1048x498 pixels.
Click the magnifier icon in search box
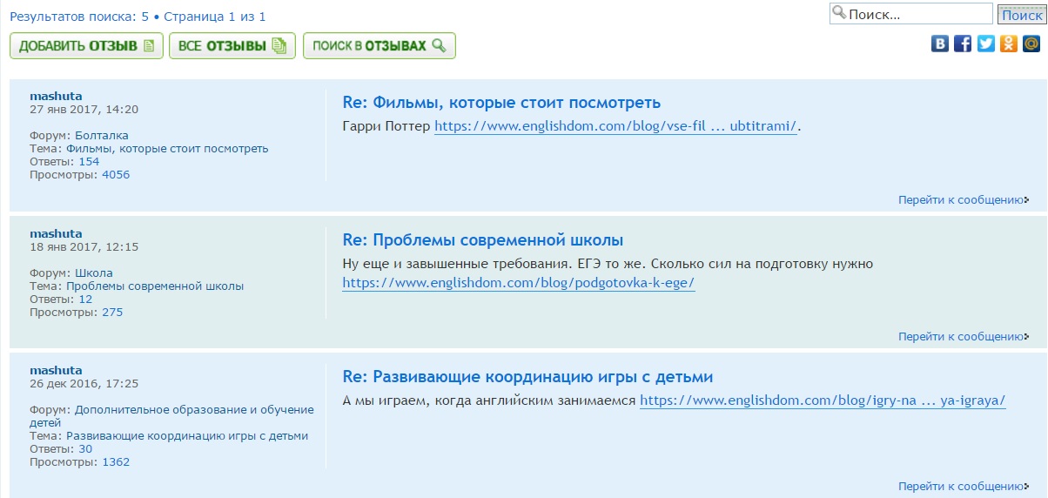pyautogui.click(x=839, y=13)
